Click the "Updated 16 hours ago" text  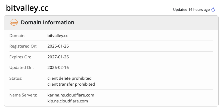coord(191,10)
